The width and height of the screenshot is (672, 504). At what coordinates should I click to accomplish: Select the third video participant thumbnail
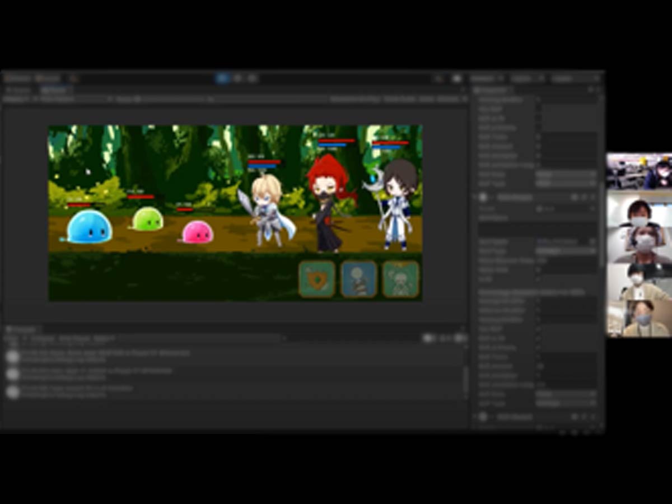[x=639, y=245]
